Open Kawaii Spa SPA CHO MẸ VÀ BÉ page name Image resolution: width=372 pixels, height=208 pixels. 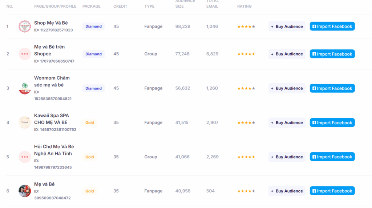click(51, 119)
